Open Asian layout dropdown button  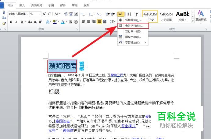[x=120, y=14]
